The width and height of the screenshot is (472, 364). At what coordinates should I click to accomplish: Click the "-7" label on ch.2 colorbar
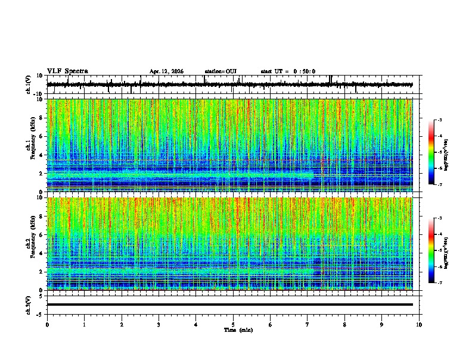(x=440, y=283)
